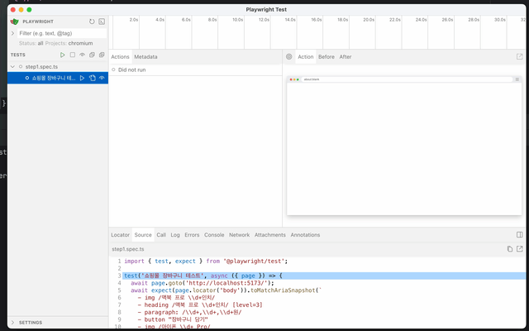
Task: Toggle watch on selected 쇼핑몰 장바구니 test
Action: [102, 78]
